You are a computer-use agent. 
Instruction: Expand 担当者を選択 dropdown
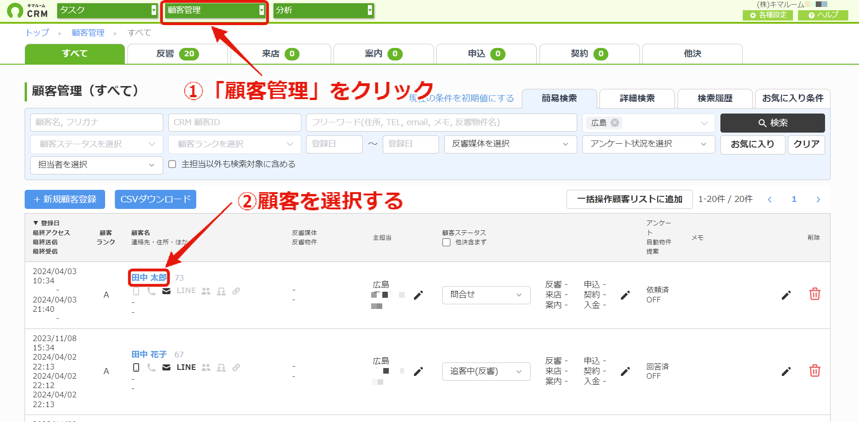pyautogui.click(x=97, y=165)
